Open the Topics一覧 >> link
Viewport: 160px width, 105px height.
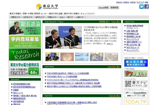click(x=116, y=22)
